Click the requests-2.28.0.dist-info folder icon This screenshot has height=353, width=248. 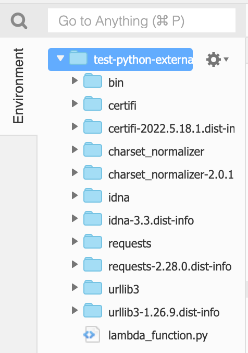[93, 264]
